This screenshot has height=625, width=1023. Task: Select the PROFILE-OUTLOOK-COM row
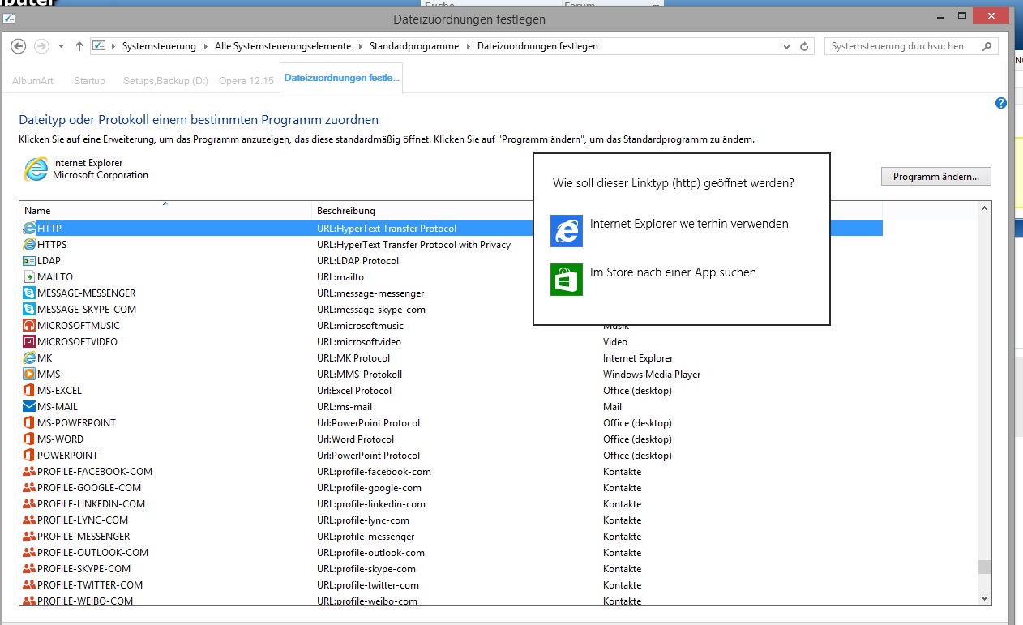pyautogui.click(x=452, y=553)
